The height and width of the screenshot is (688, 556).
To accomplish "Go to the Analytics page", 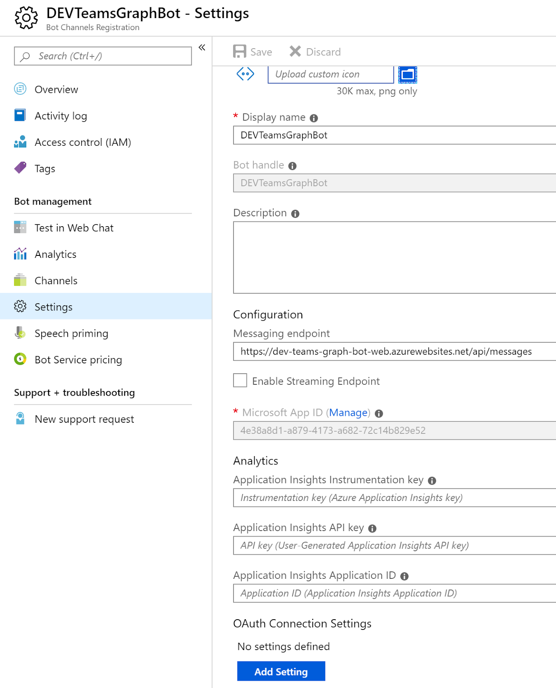I will coord(55,255).
